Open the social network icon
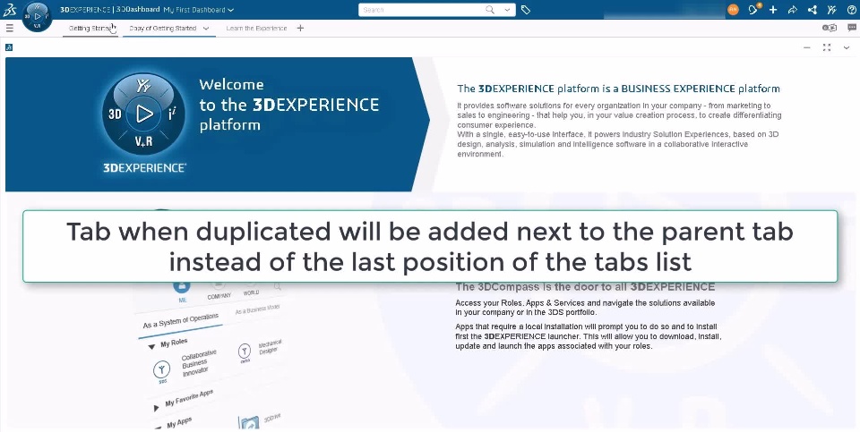This screenshot has width=860, height=432. (x=813, y=10)
